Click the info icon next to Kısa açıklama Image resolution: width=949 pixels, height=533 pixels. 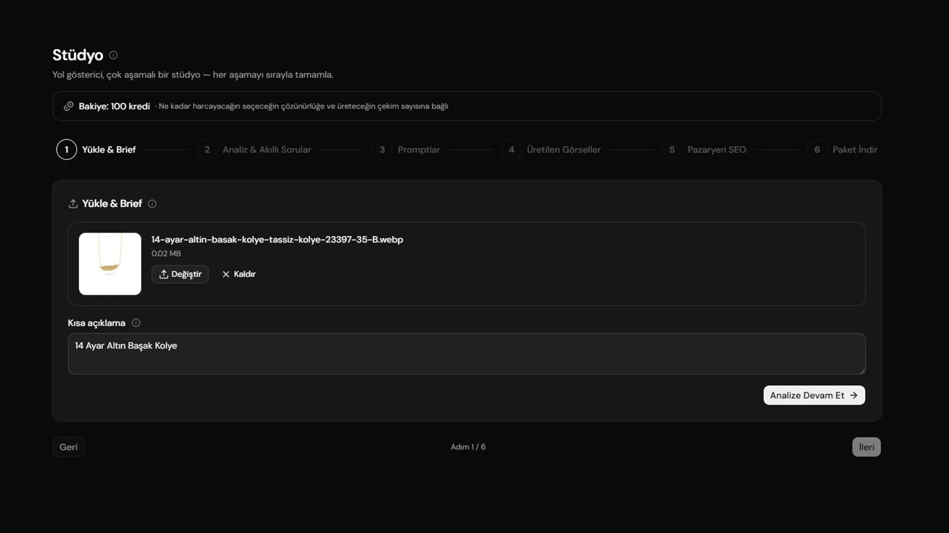pos(136,323)
